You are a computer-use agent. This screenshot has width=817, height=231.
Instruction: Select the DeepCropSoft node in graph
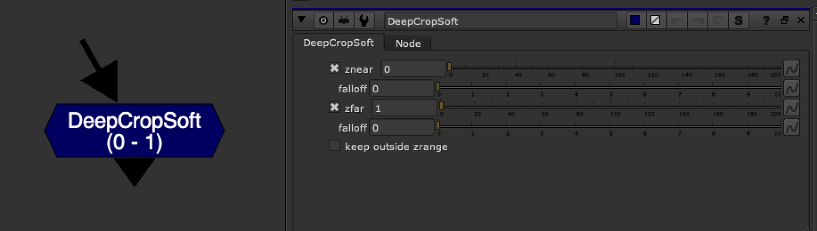pos(134,131)
